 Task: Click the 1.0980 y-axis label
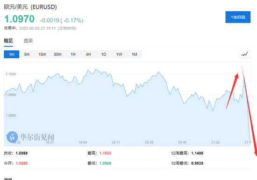tap(11, 116)
